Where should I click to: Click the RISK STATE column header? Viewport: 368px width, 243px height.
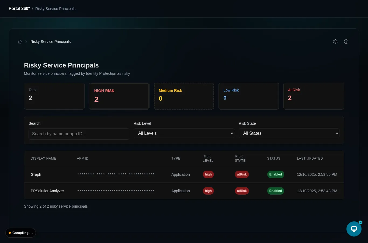pos(240,158)
